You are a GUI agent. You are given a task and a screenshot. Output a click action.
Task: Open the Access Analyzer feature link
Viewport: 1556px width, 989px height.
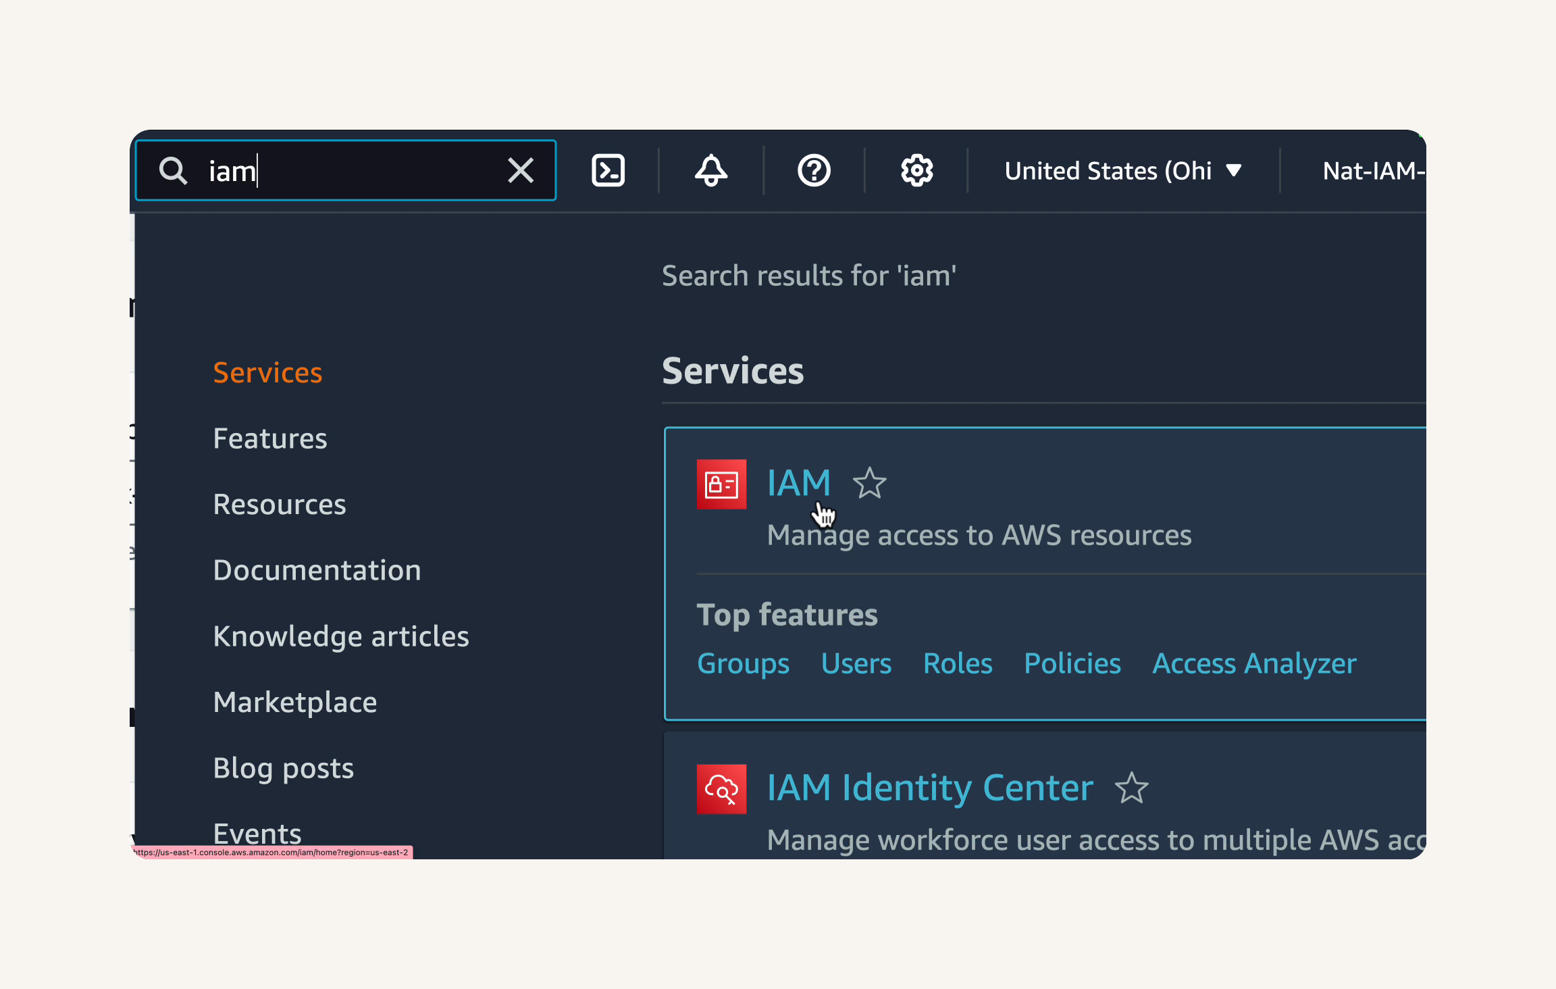[1254, 663]
